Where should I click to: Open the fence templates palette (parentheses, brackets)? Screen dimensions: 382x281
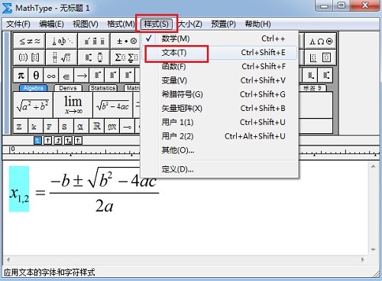point(29,57)
